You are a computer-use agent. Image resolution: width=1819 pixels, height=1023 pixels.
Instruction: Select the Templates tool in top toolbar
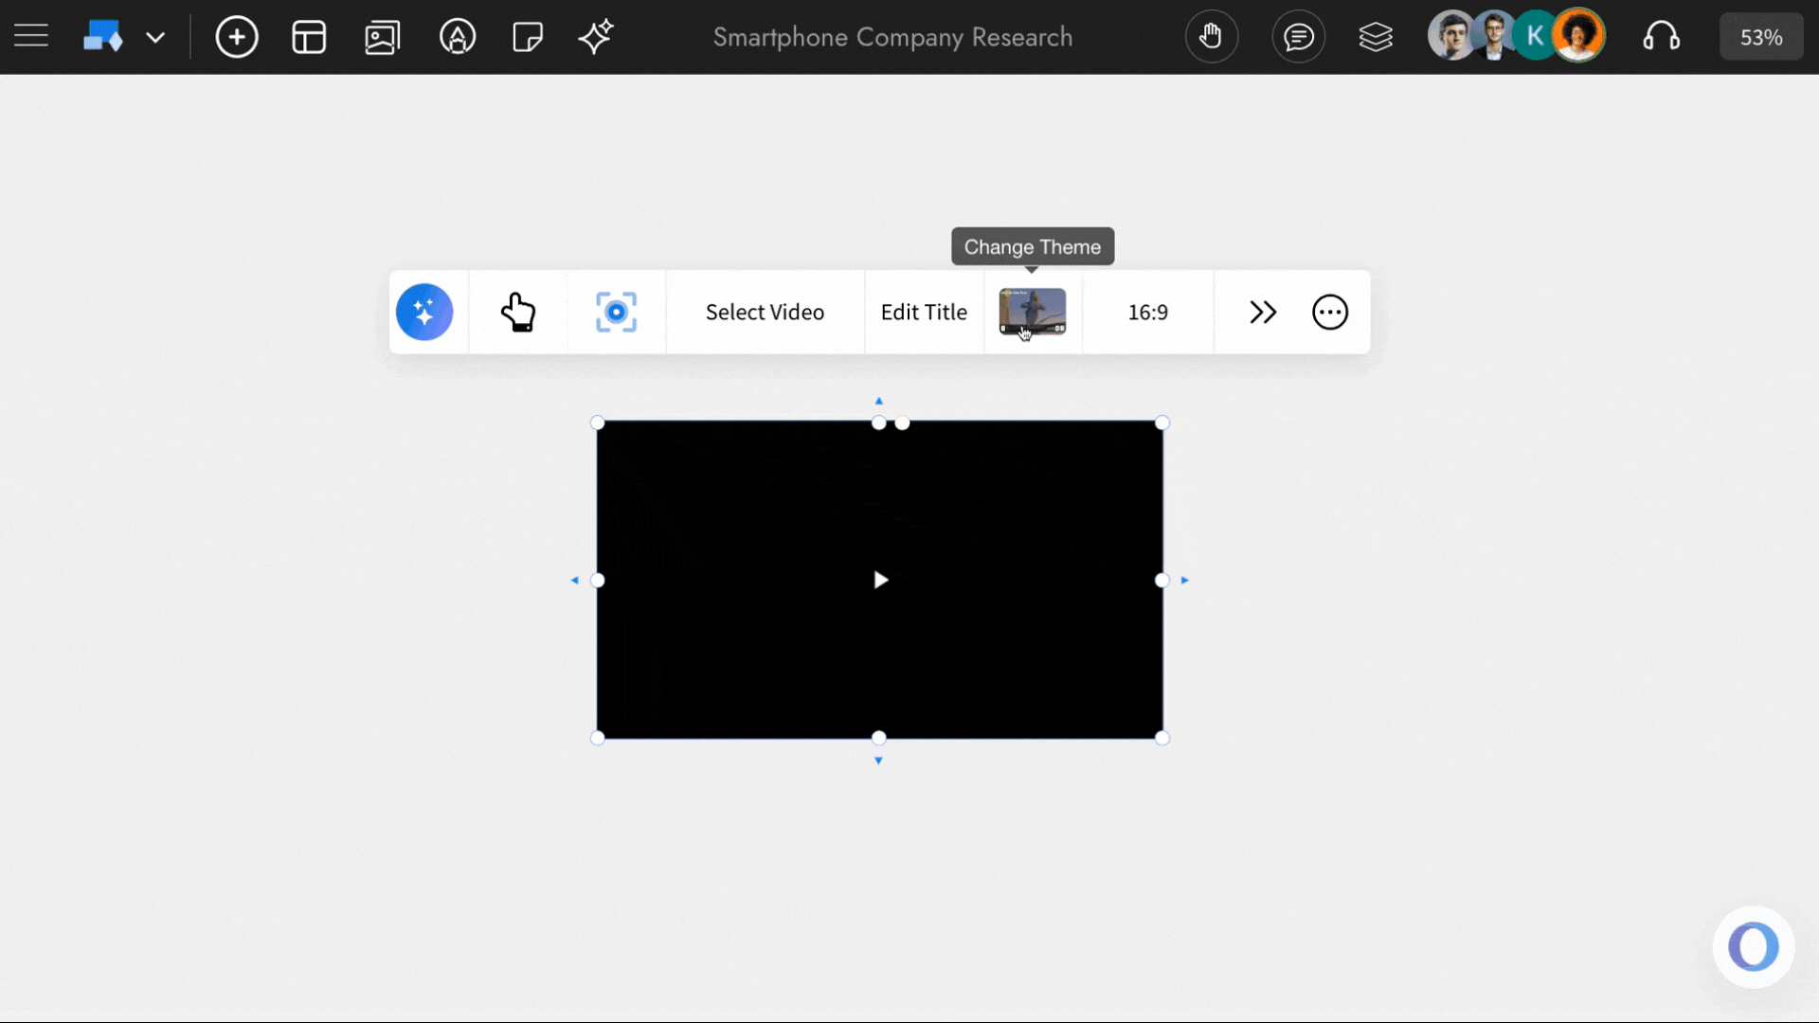(309, 37)
